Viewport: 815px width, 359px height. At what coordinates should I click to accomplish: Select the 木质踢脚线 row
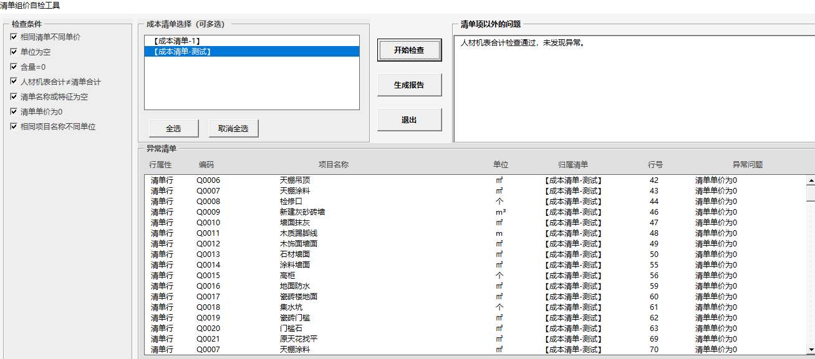pyautogui.click(x=475, y=233)
